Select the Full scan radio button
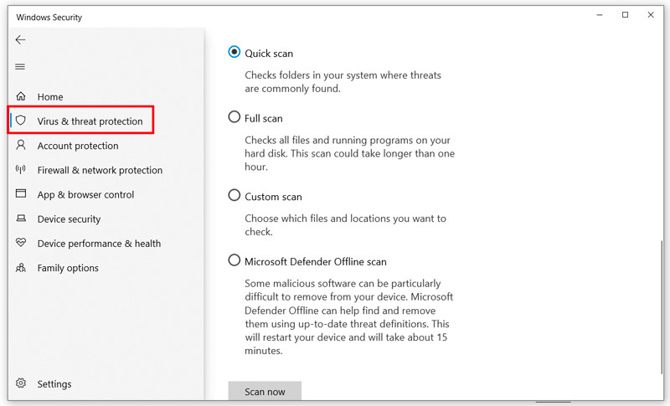 (234, 116)
